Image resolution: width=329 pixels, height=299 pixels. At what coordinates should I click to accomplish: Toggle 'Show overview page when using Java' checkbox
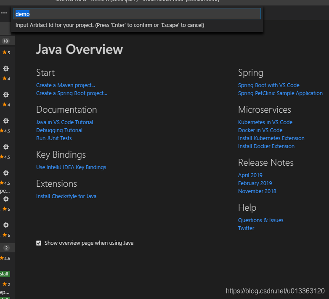(39, 243)
